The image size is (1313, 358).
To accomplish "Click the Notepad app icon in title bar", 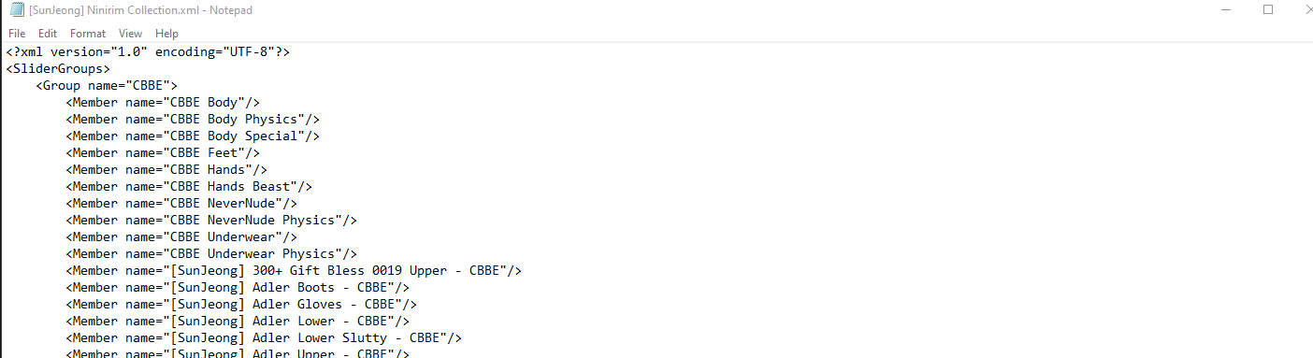I will point(17,10).
